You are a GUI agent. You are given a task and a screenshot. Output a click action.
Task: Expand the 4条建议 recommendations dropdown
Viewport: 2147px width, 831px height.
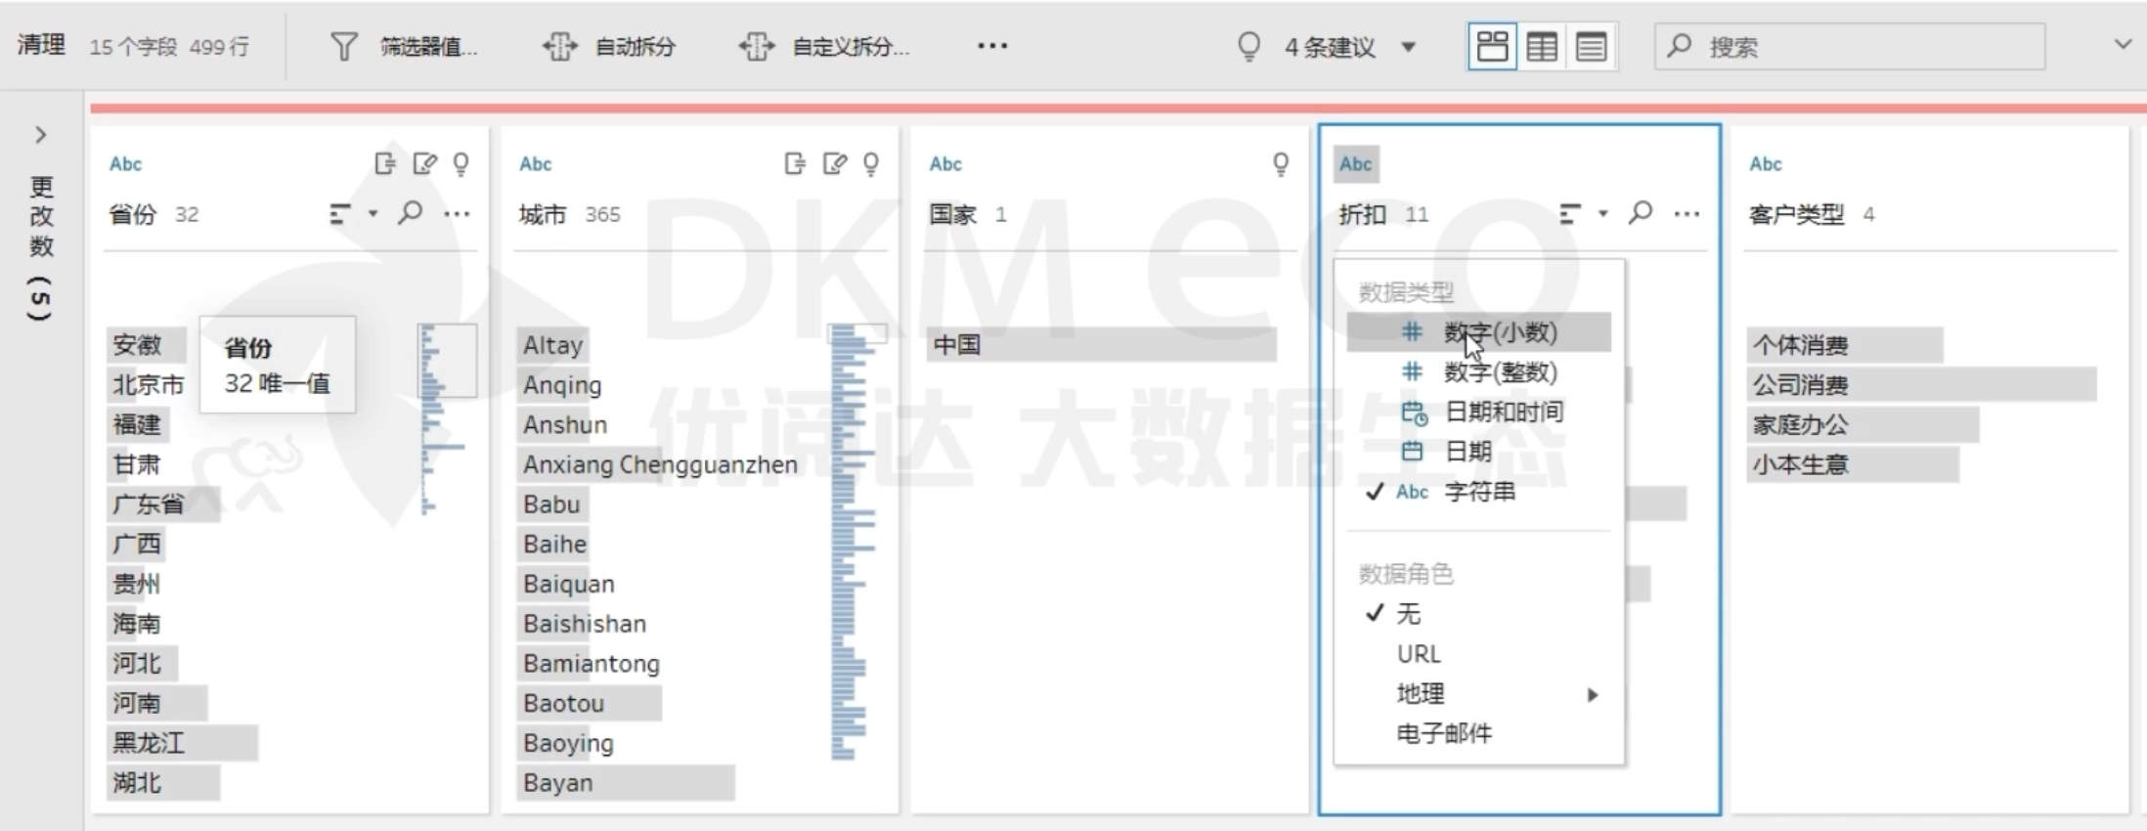(1409, 47)
